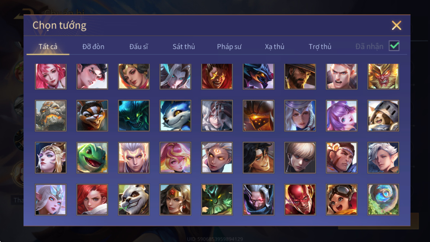Choose the Wonder Woman hero portrait
The width and height of the screenshot is (430, 242).
pos(175,200)
